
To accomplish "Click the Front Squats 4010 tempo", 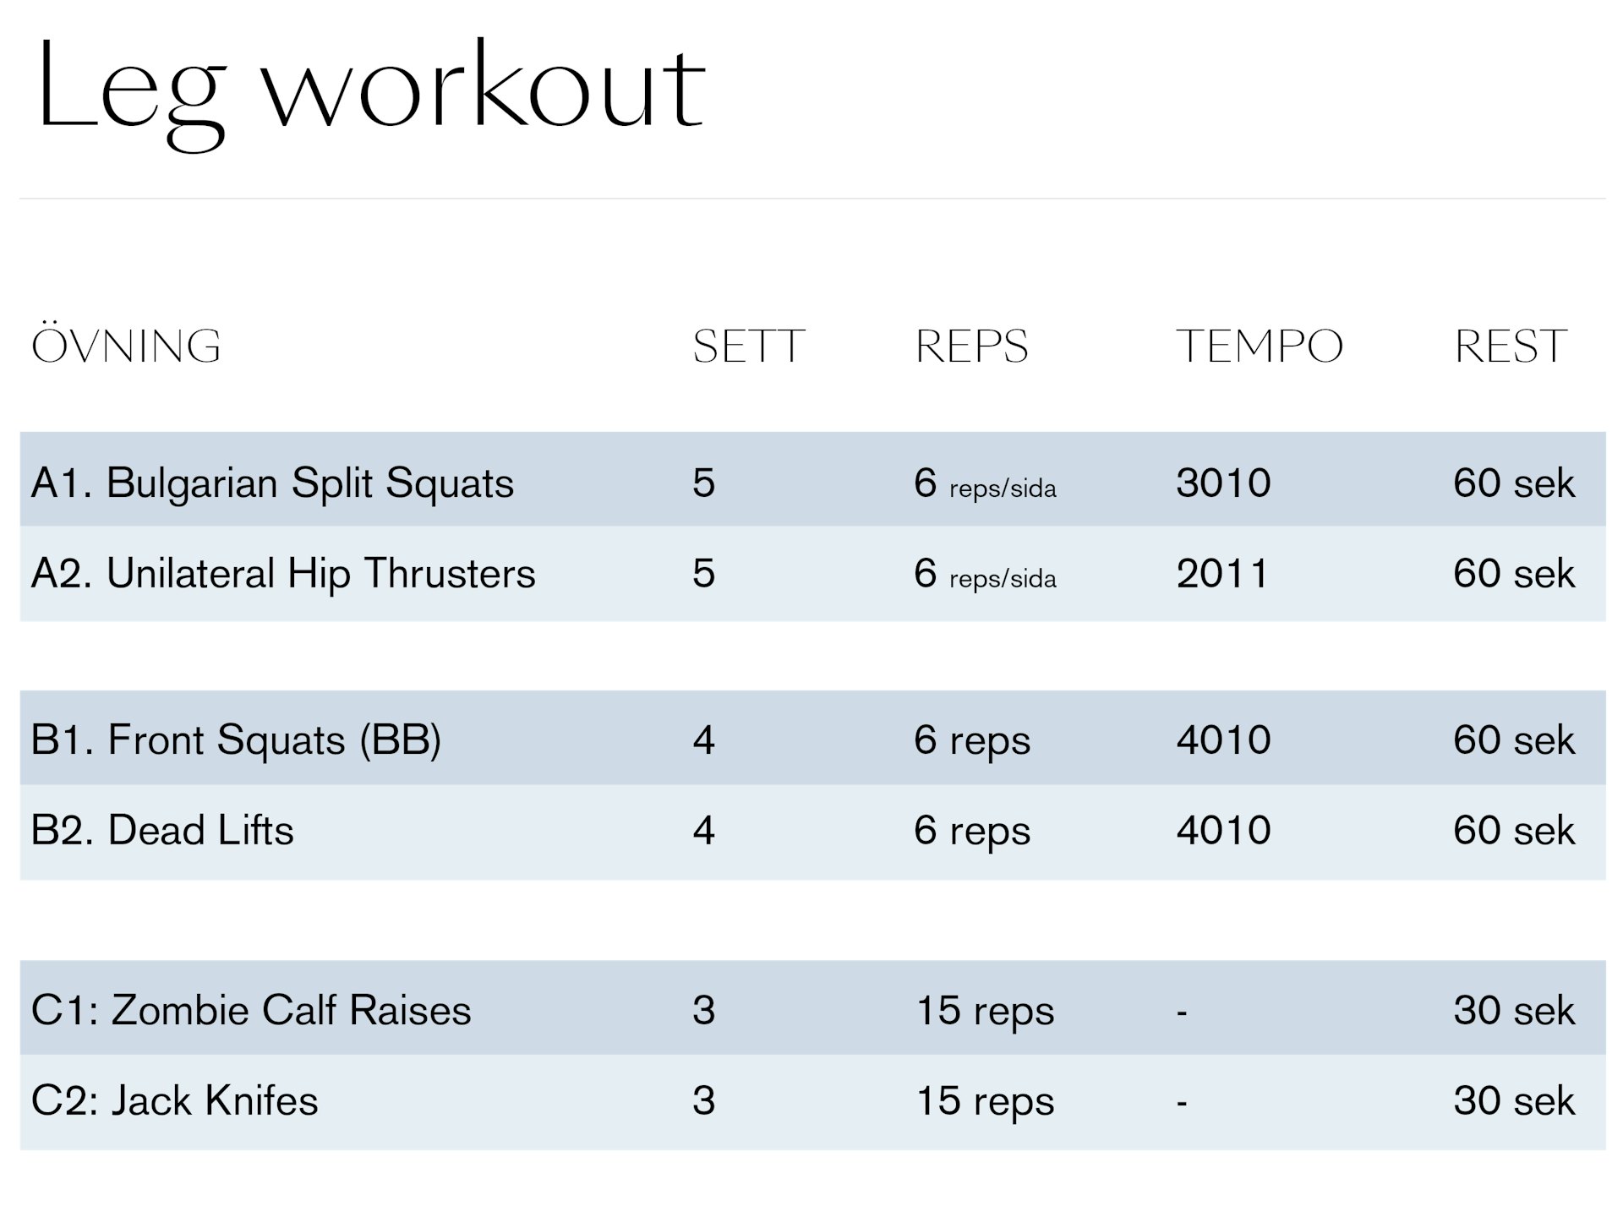I will point(1223,740).
